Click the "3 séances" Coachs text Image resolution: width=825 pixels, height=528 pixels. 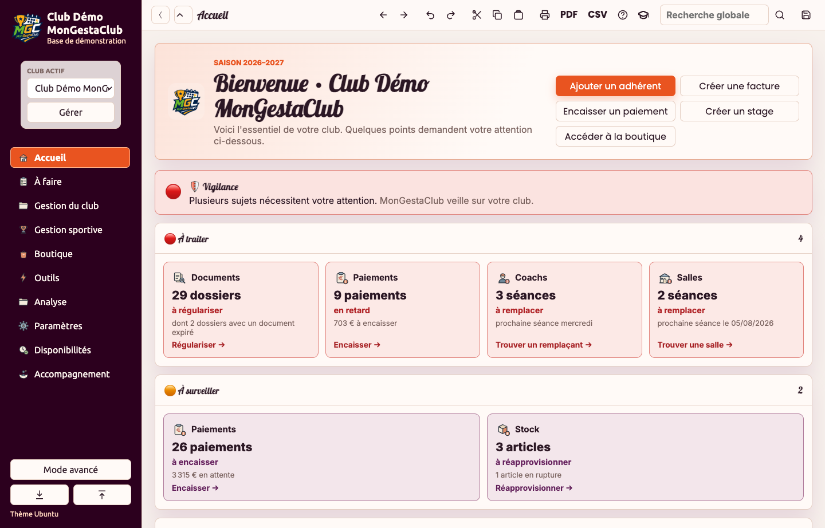click(x=525, y=295)
